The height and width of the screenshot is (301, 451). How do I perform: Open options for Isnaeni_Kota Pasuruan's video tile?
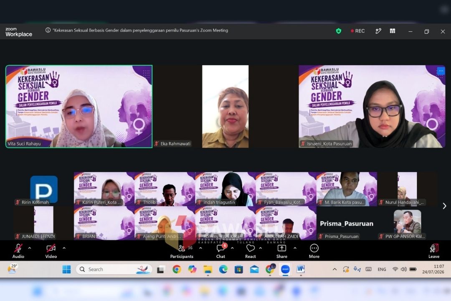click(x=441, y=71)
